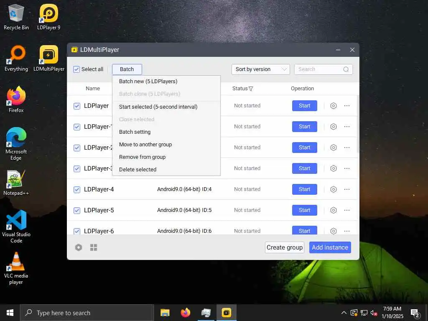Open the taskbar notification center
The height and width of the screenshot is (321, 428).
[415, 313]
